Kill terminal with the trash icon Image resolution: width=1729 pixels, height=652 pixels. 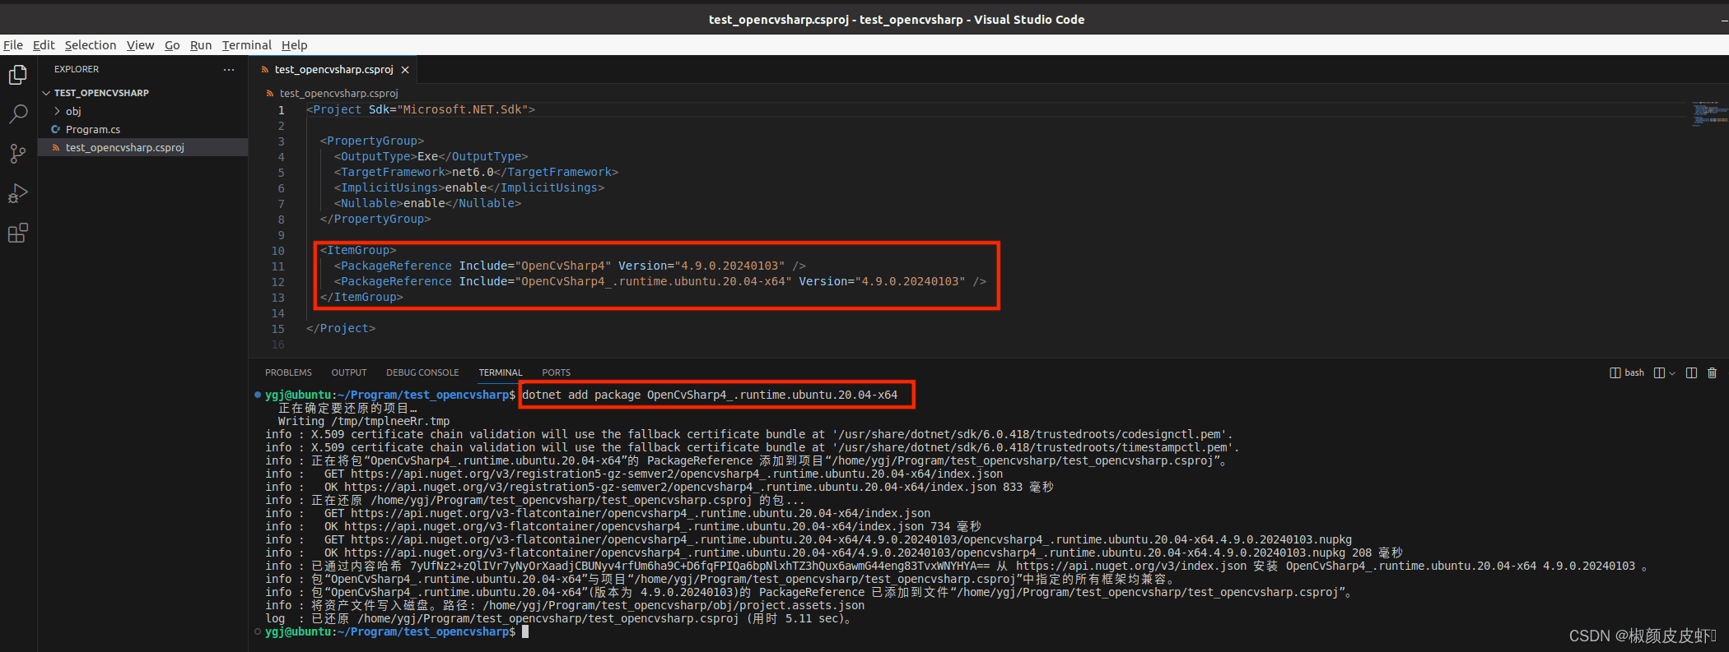pyautogui.click(x=1713, y=372)
